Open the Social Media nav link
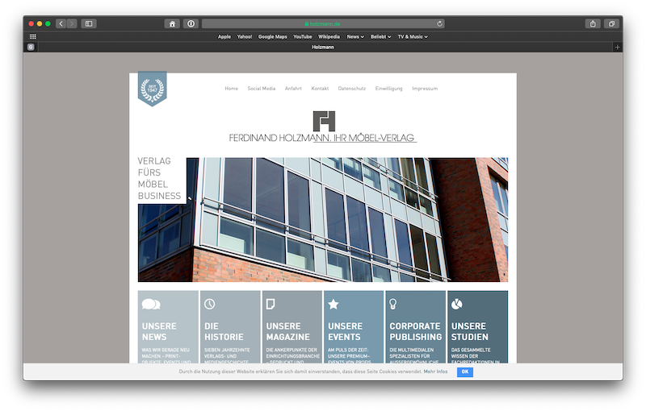The image size is (646, 411). coord(261,89)
